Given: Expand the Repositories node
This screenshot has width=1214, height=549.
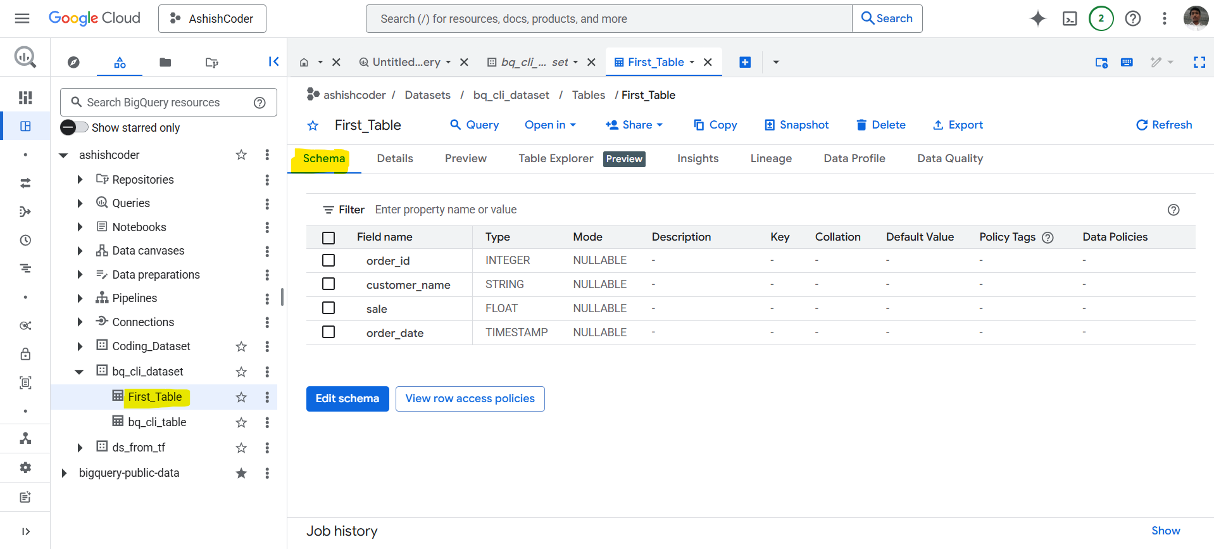Looking at the screenshot, I should (80, 180).
